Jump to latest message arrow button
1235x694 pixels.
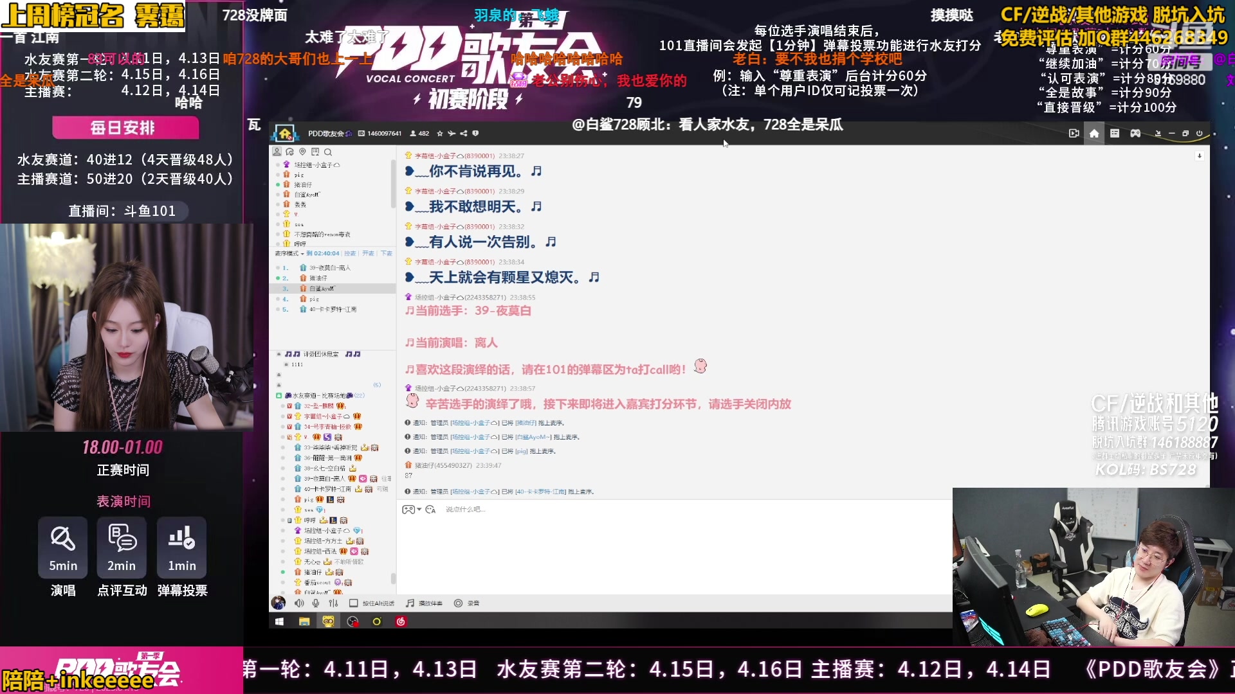[x=1199, y=156]
